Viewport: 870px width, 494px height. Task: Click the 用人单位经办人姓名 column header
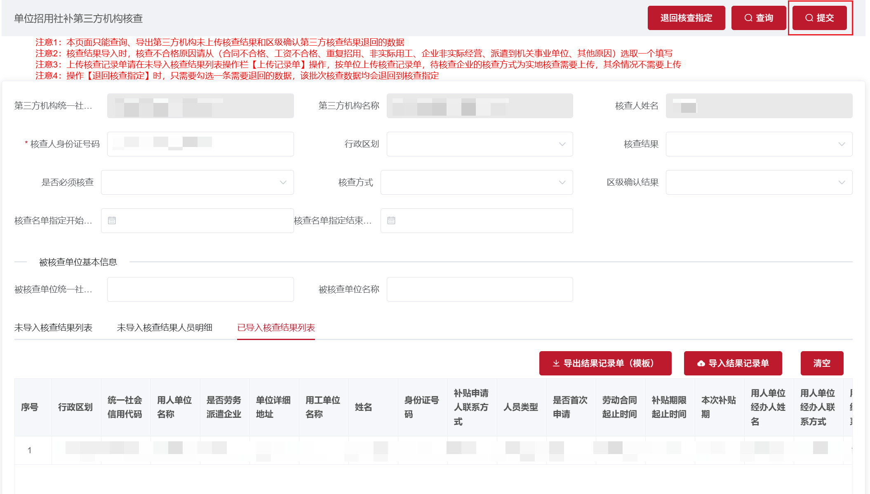pos(769,407)
